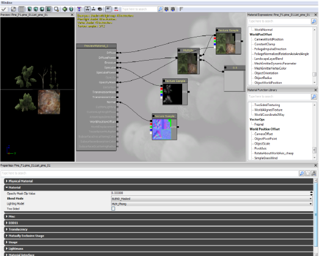Expand the D3D11 section
The height and width of the screenshot is (256, 319).
pos(158,223)
